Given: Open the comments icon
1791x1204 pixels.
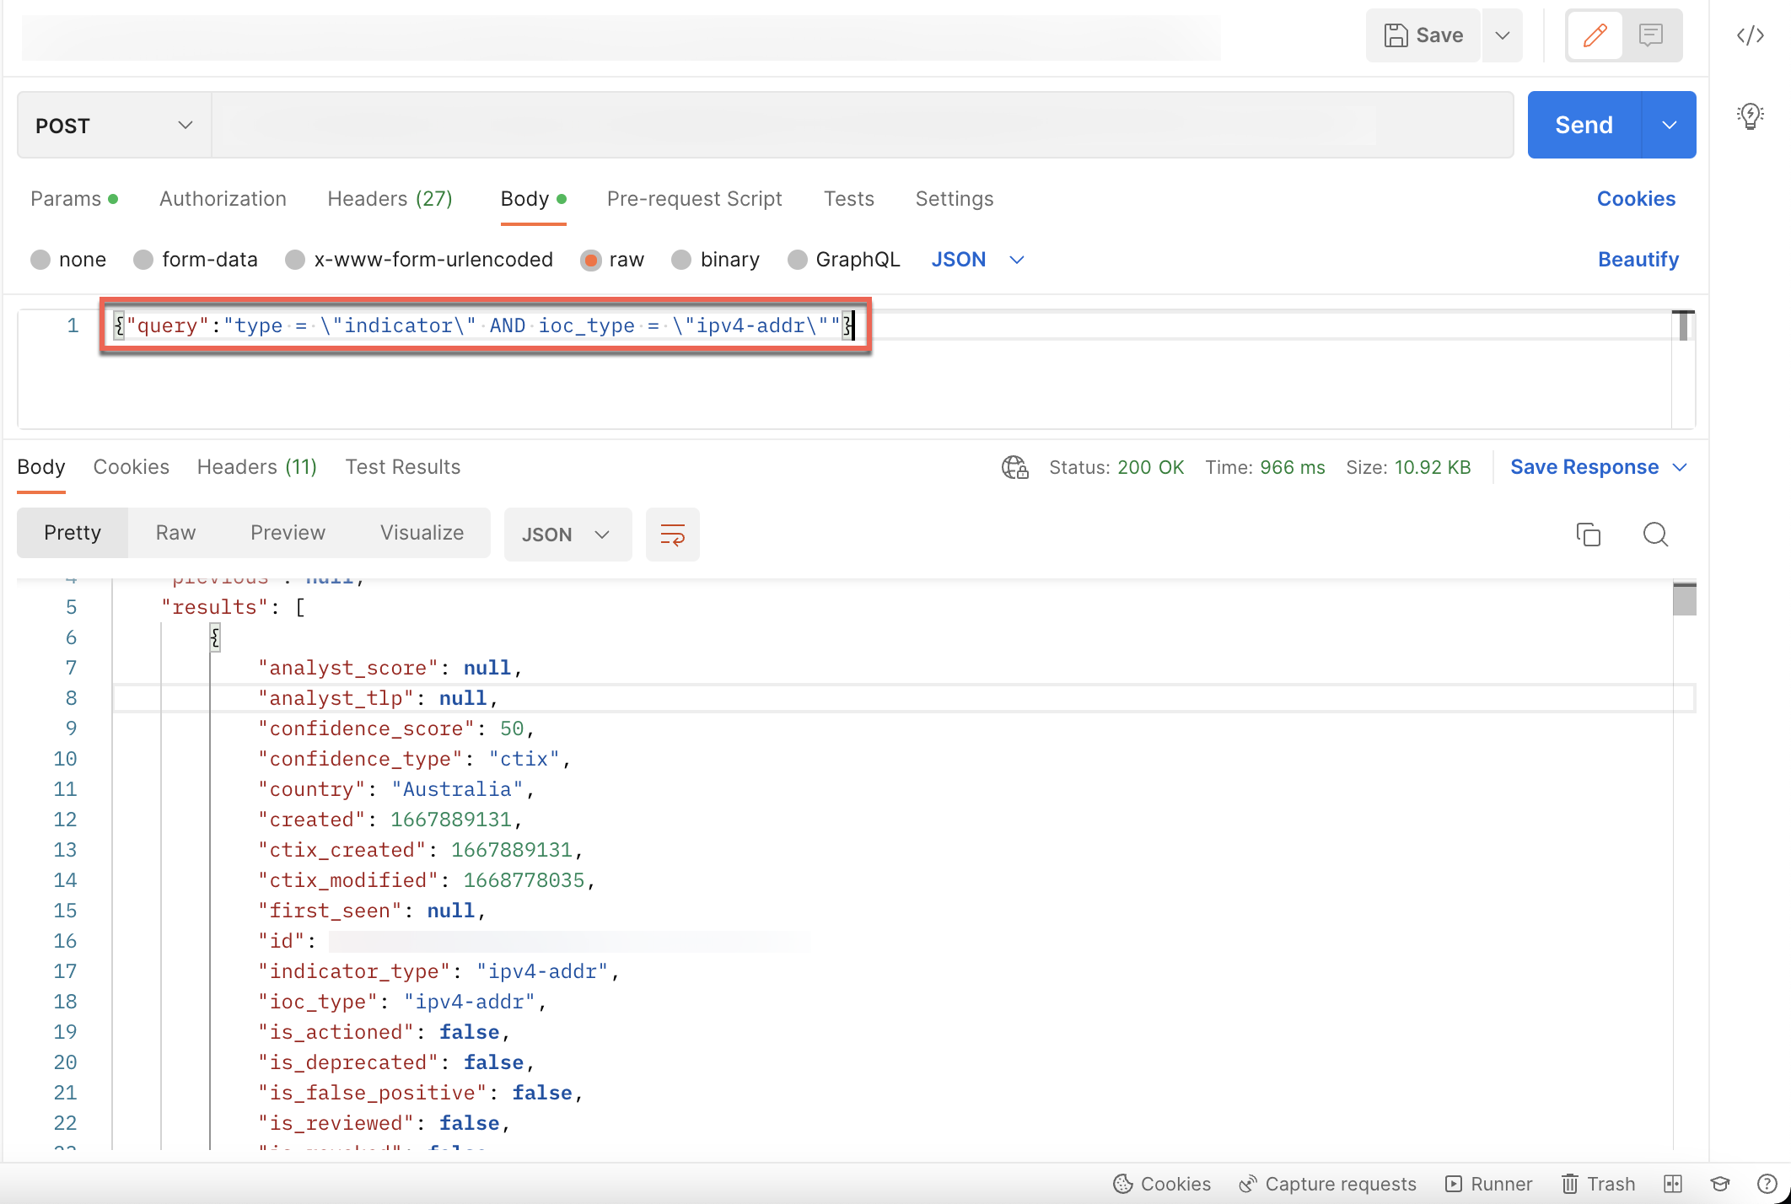Looking at the screenshot, I should (1651, 35).
